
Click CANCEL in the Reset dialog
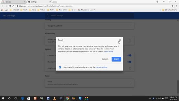105,59
